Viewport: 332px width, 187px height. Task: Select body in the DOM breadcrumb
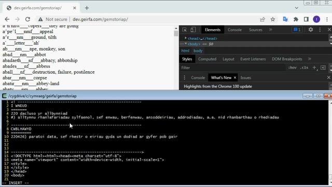pos(198,51)
